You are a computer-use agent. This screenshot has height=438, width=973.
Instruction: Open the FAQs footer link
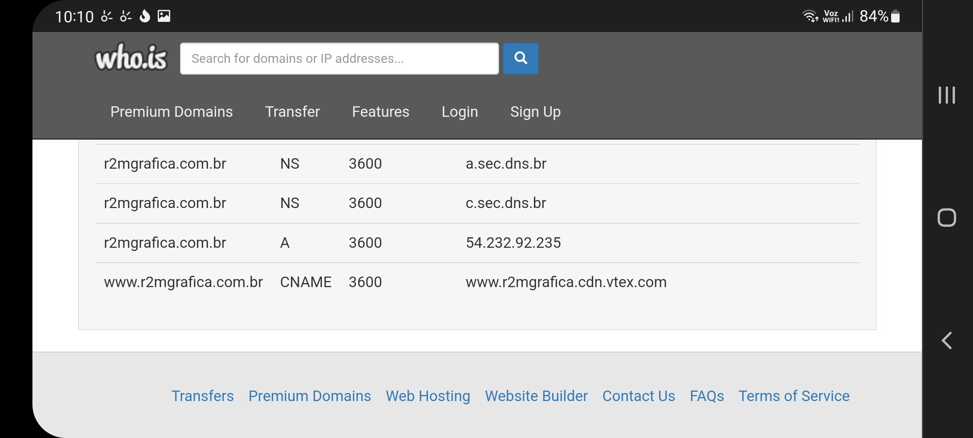[x=707, y=396]
